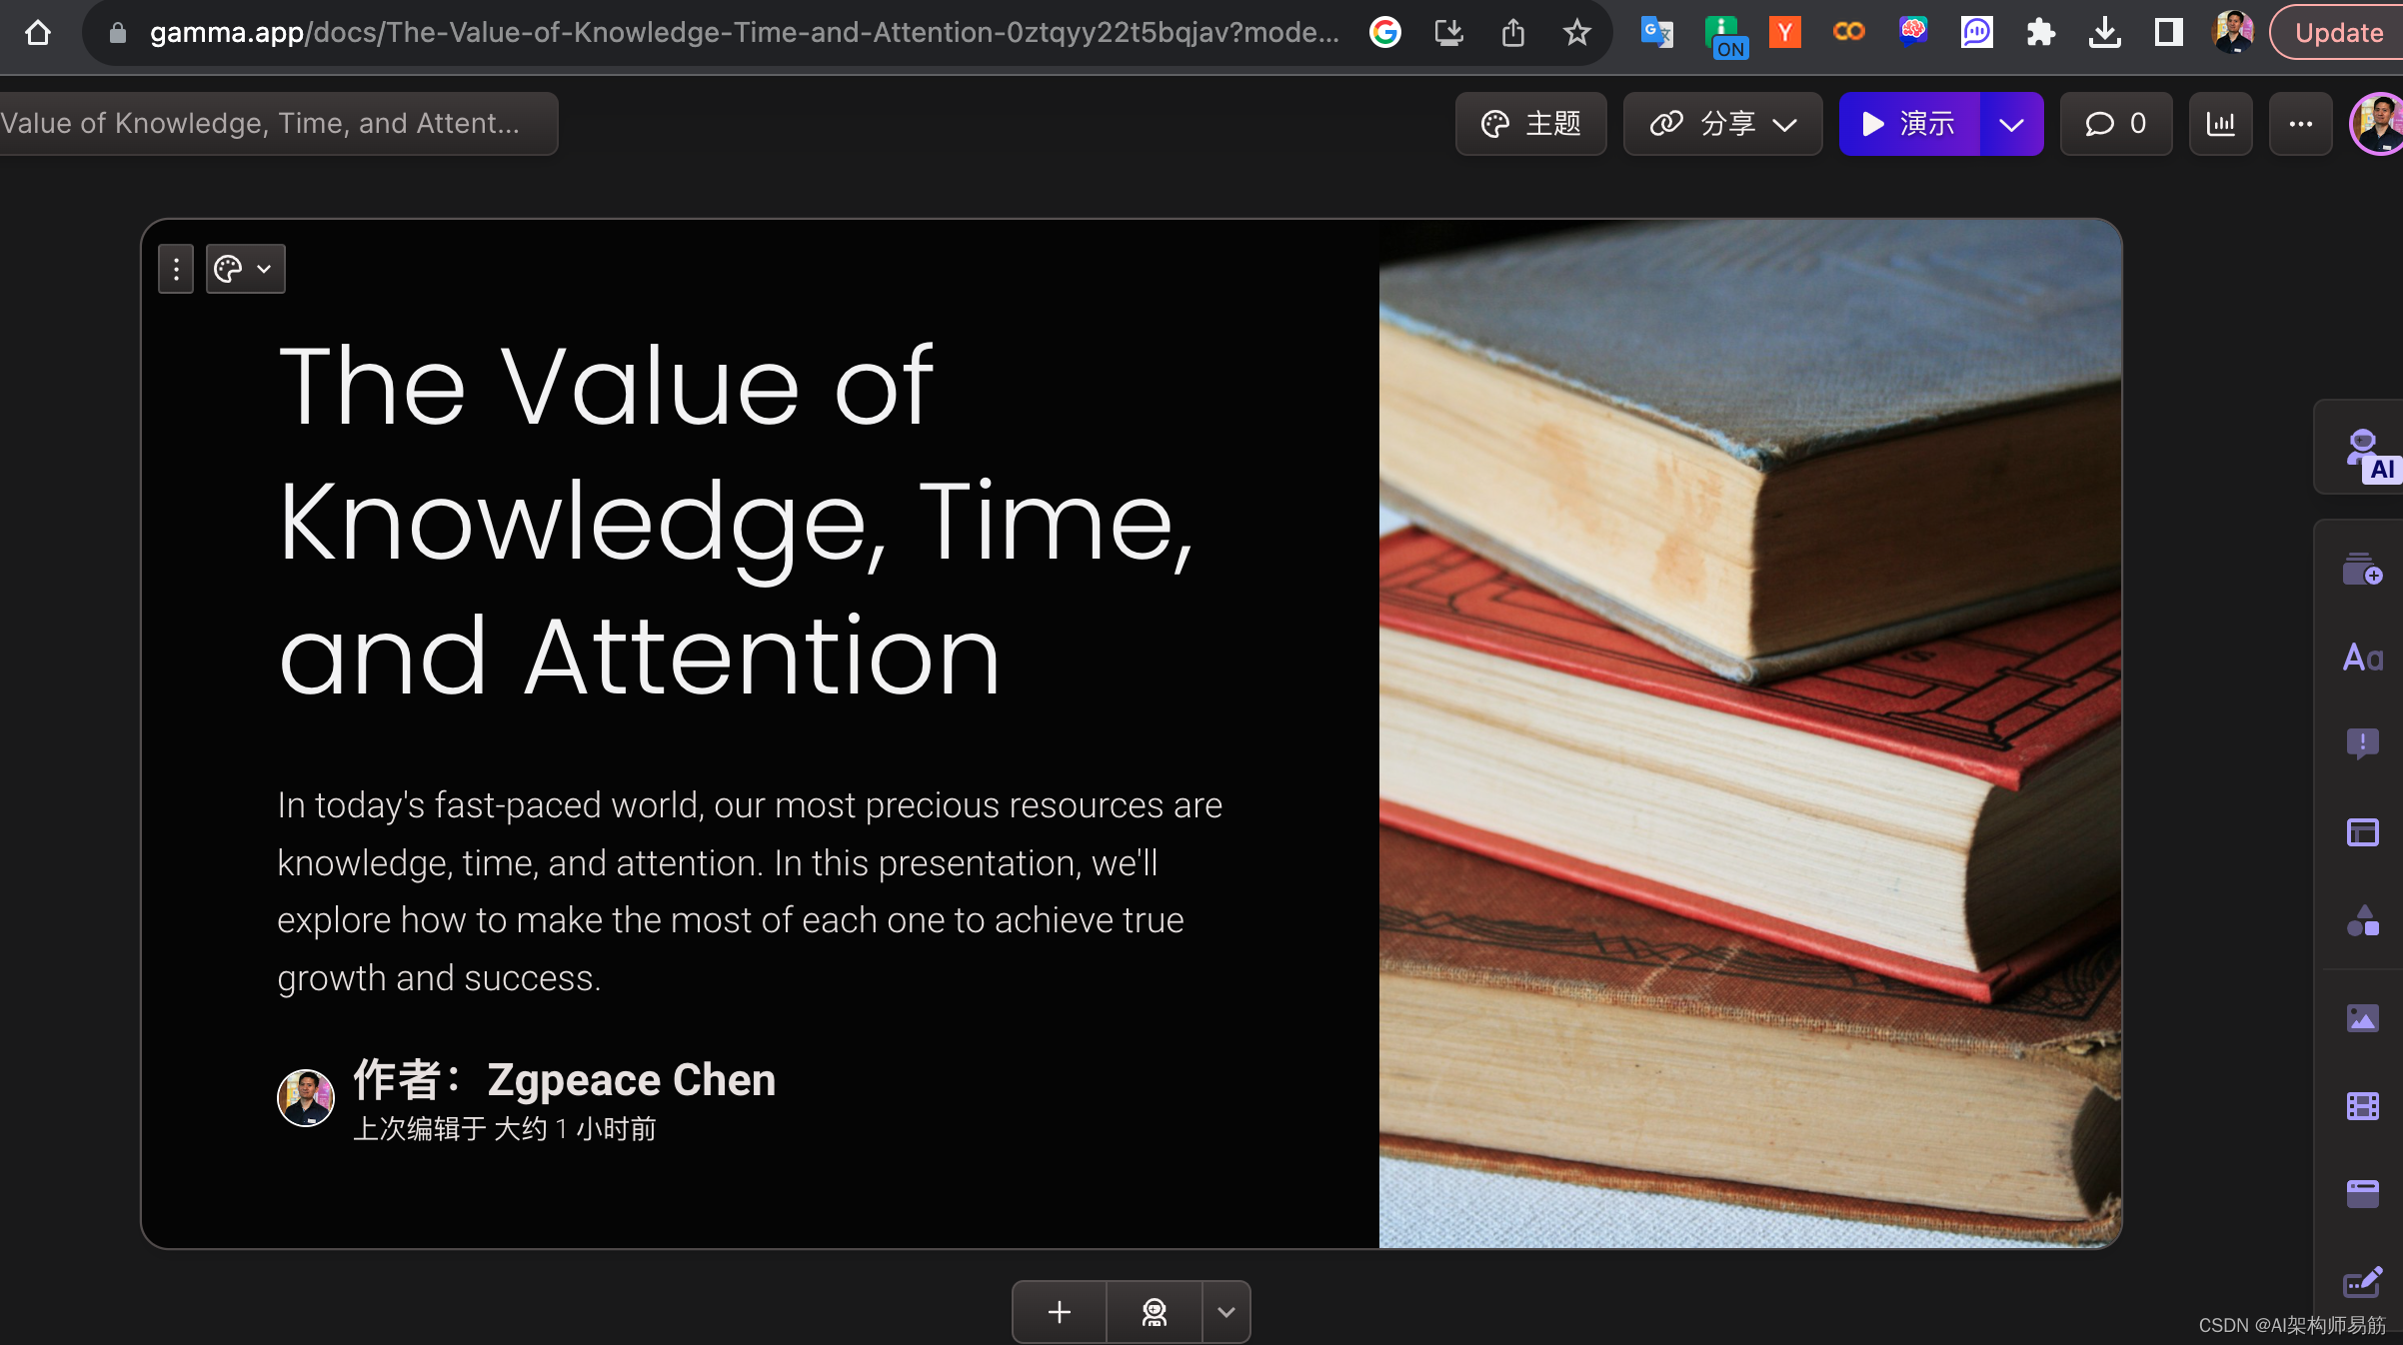Open the 主题 theme button
The width and height of the screenshot is (2403, 1345).
pyautogui.click(x=1530, y=124)
